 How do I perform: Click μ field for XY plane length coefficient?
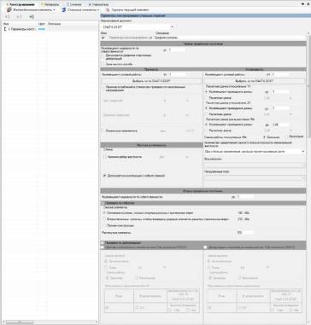coord(280,92)
